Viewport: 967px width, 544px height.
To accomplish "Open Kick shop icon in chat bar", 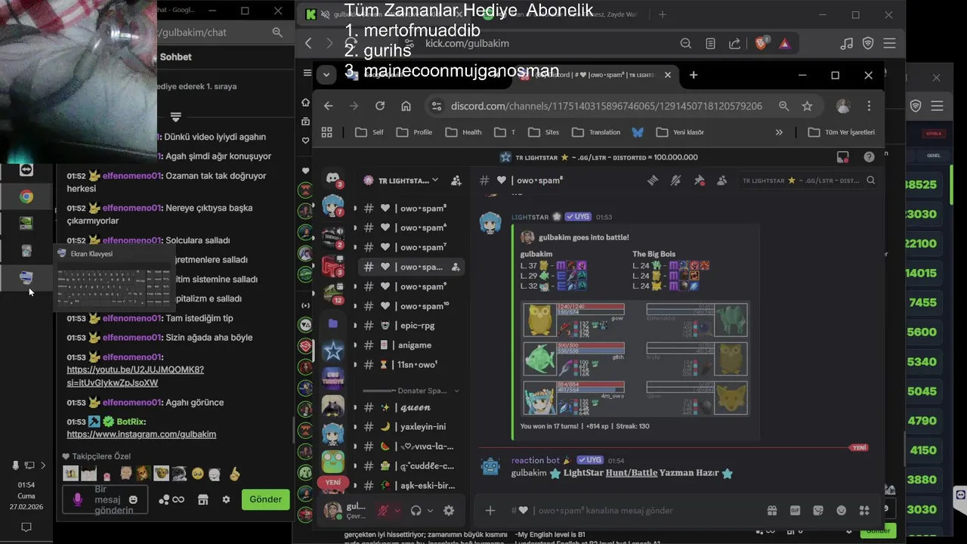I will pos(202,499).
